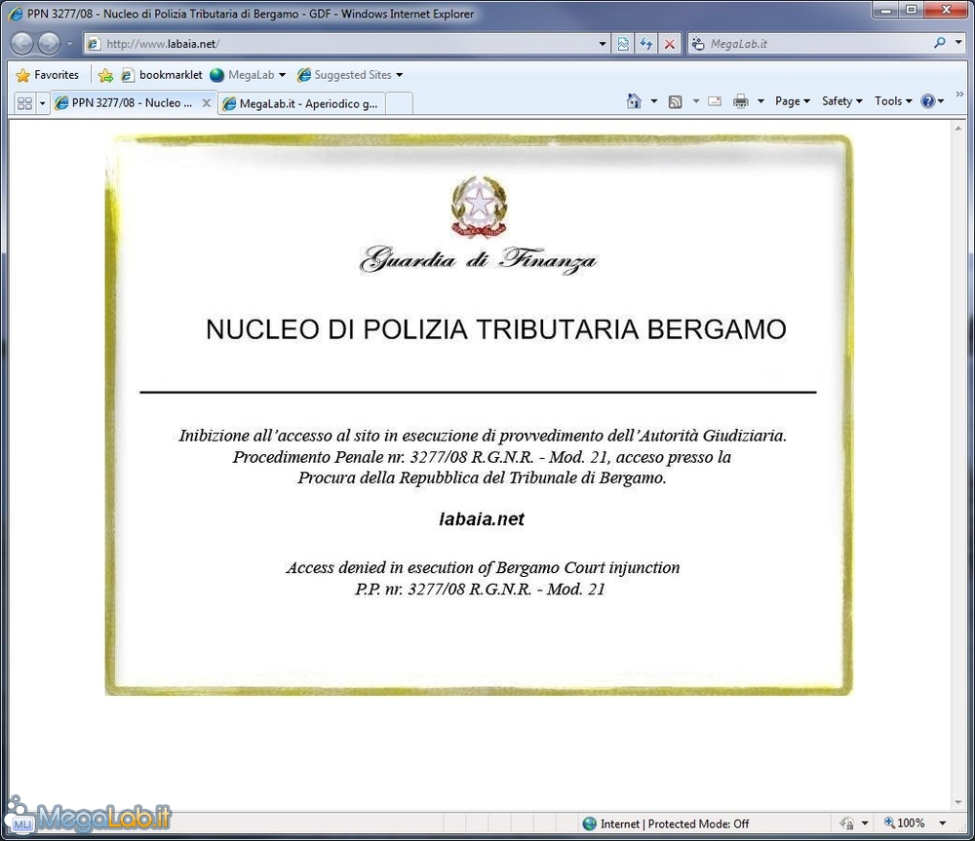Click the RSS Feeds icon
The width and height of the screenshot is (975, 841).
tap(676, 101)
